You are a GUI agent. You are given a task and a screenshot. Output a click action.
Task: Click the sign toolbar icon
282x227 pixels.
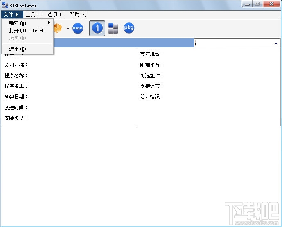click(78, 28)
